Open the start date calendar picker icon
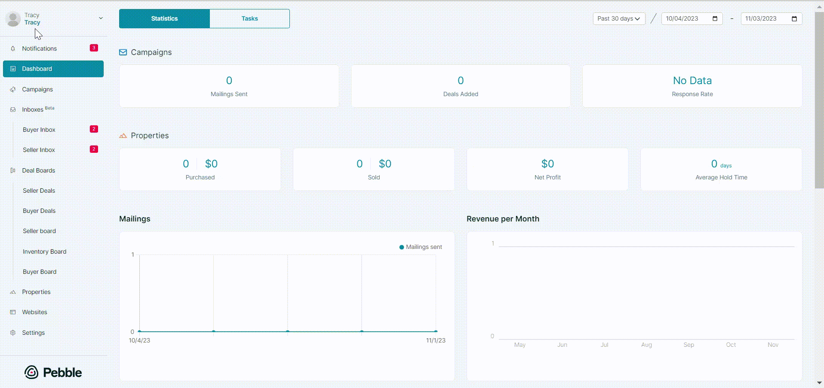This screenshot has width=824, height=388. point(715,18)
